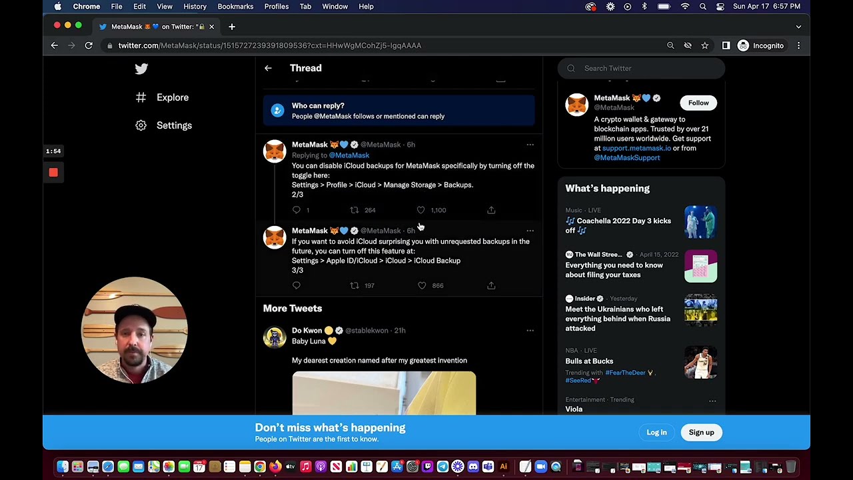The width and height of the screenshot is (853, 480).
Task: Open the zoom magnifier in the address bar
Action: pos(670,45)
